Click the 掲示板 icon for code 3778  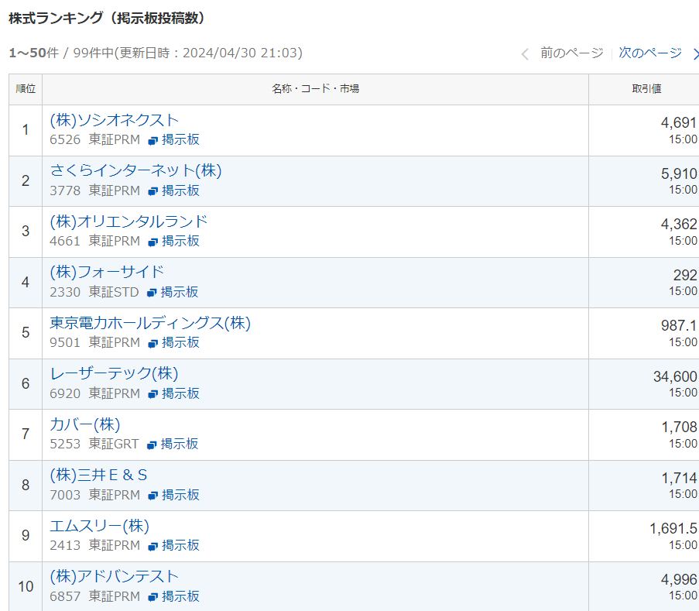(x=153, y=191)
